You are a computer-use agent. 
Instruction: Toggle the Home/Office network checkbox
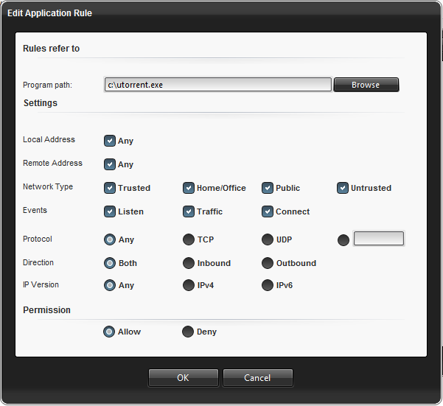[x=189, y=188]
